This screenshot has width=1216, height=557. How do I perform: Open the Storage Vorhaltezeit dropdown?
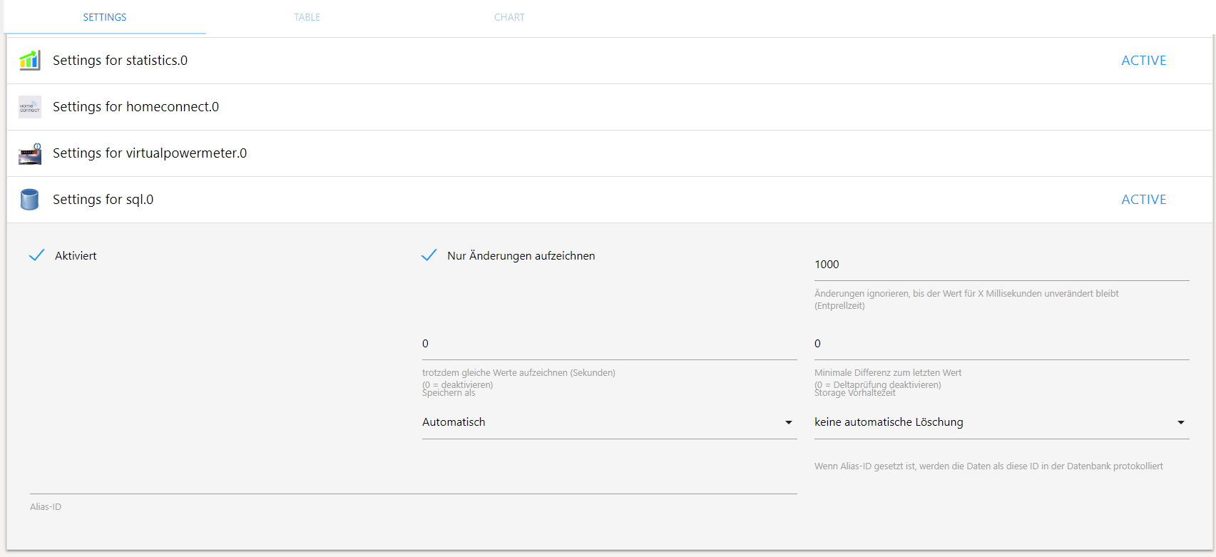(1001, 422)
